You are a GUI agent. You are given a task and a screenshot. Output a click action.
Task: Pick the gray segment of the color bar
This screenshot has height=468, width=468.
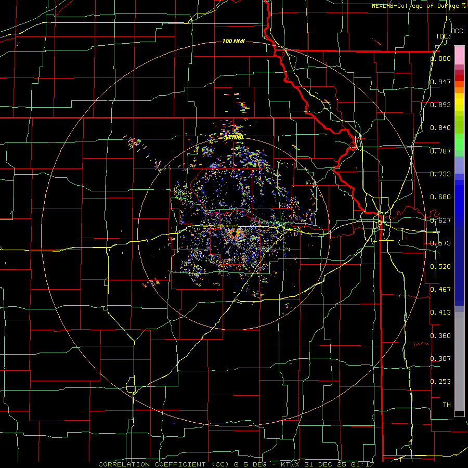tap(459, 361)
